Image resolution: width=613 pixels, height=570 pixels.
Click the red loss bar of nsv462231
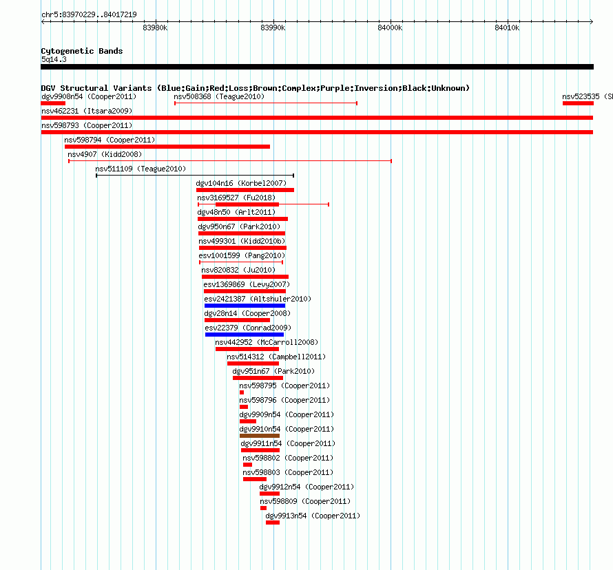[317, 118]
